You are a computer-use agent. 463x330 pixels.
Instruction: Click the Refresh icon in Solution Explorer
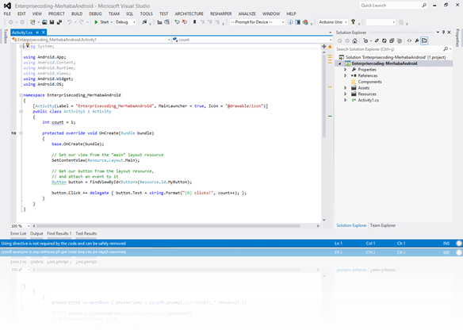[385, 40]
